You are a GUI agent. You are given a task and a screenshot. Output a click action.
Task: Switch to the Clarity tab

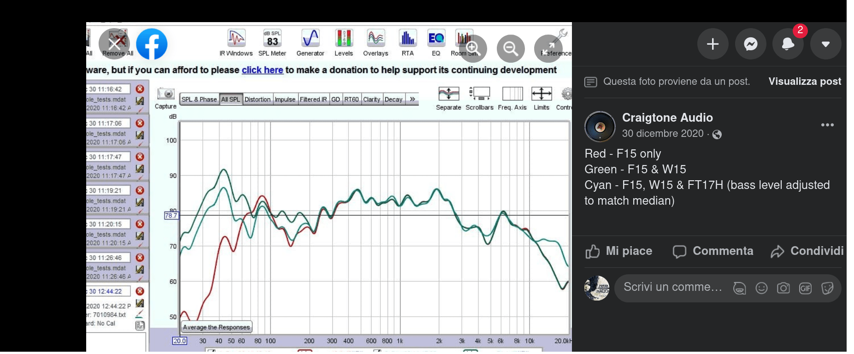371,100
